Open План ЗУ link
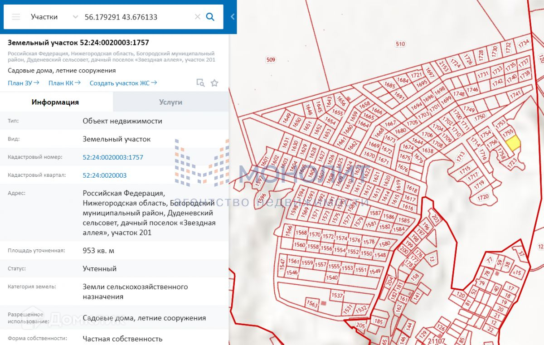This screenshot has width=544, height=345. [24, 83]
